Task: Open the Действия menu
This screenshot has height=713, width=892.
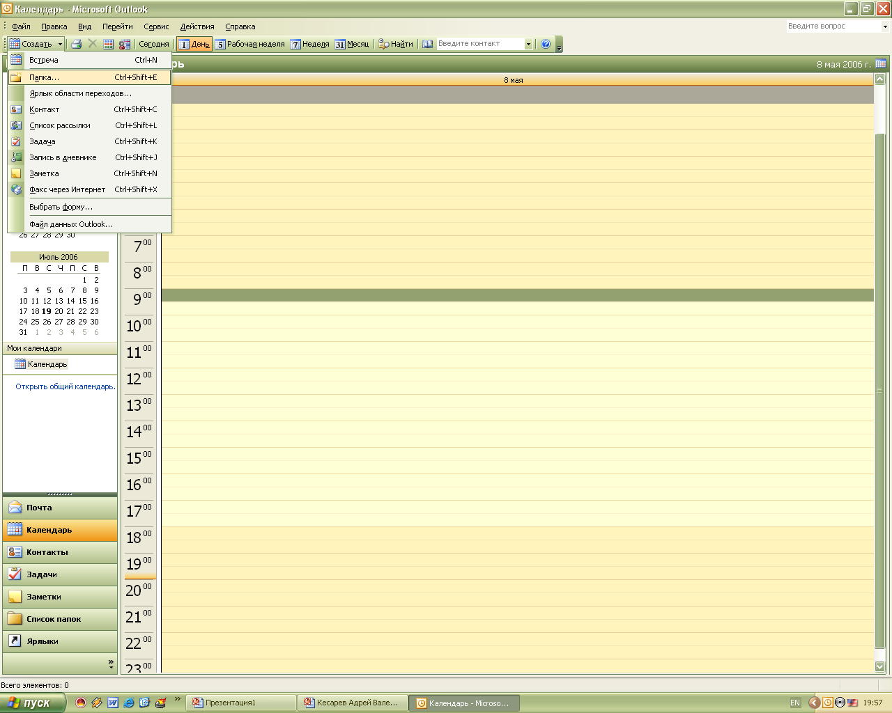Action: pos(197,26)
